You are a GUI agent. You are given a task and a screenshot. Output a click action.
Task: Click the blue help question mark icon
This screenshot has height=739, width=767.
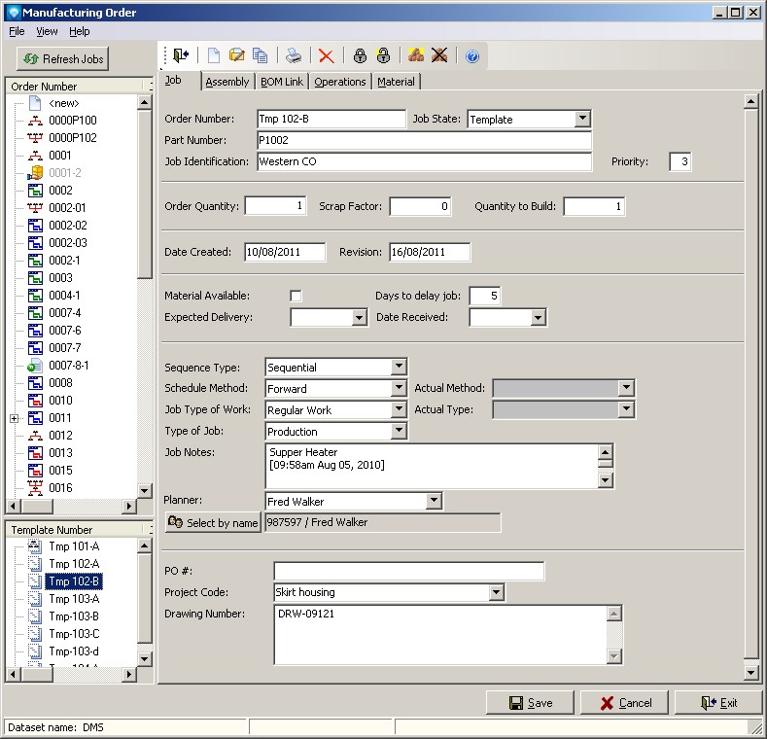(472, 56)
